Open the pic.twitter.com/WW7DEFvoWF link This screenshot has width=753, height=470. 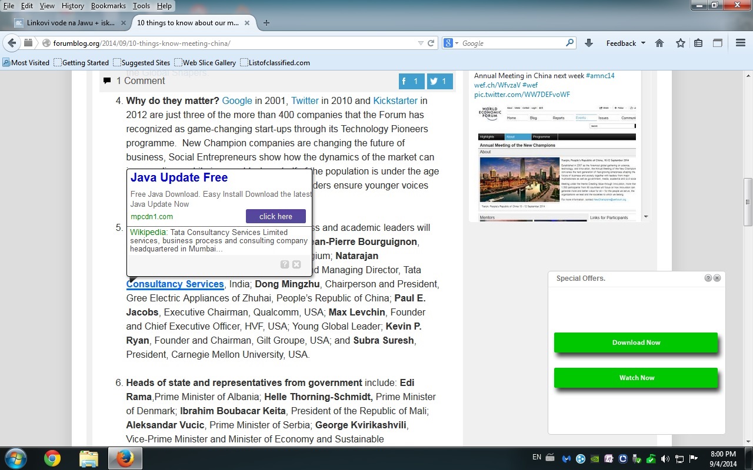[x=522, y=95]
